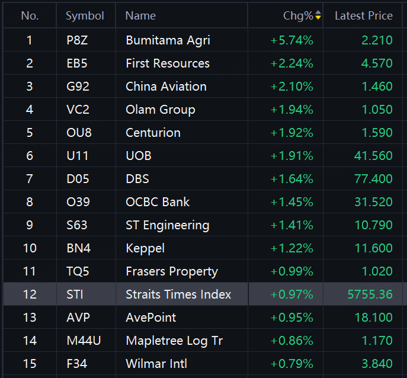Select symbol P8Z
The width and height of the screenshot is (407, 378).
[x=77, y=40]
